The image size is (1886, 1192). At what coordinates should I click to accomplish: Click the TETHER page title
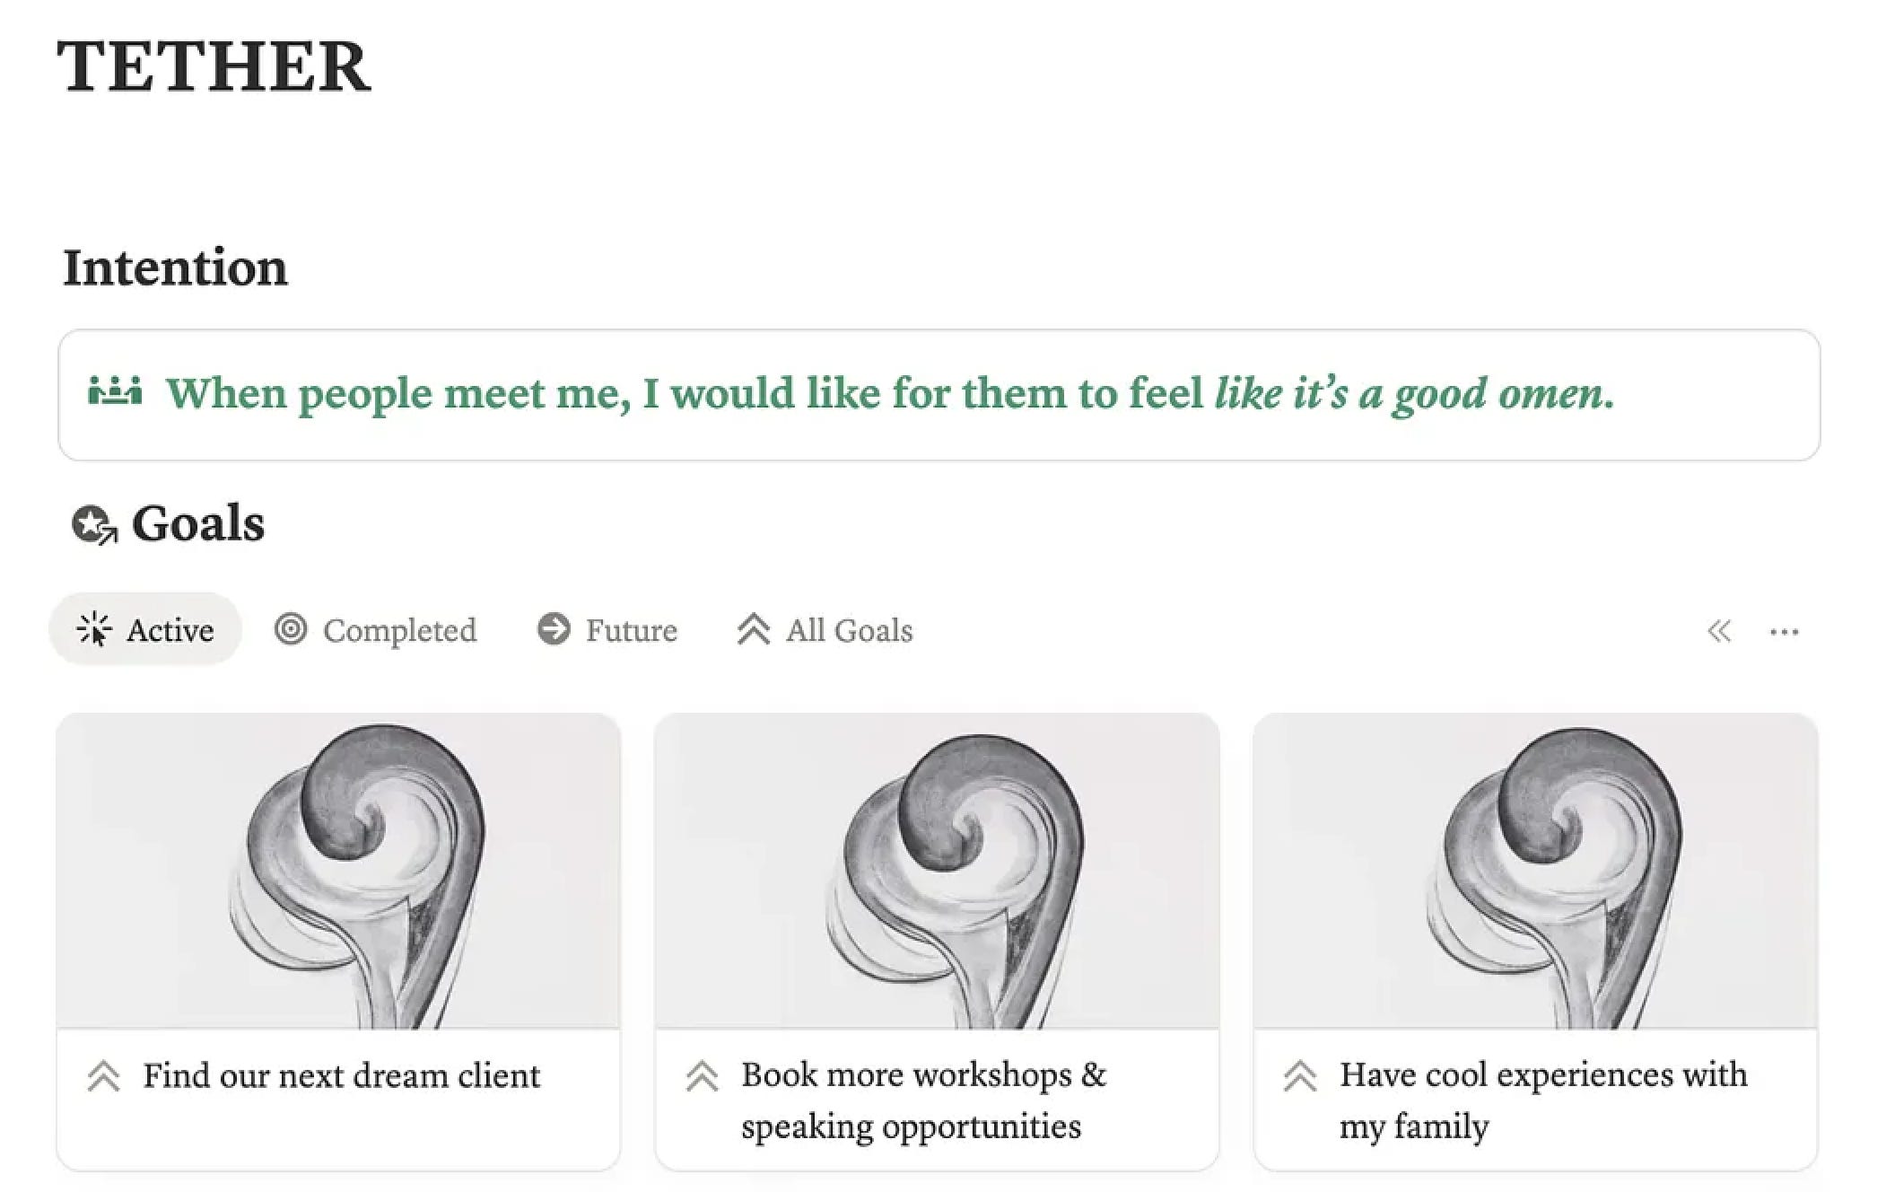[214, 66]
